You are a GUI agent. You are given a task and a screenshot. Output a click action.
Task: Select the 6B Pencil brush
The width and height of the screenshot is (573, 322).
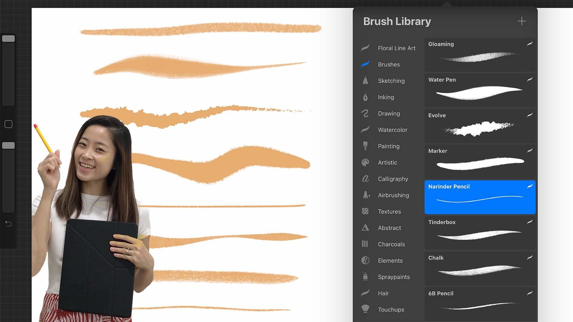[480, 304]
